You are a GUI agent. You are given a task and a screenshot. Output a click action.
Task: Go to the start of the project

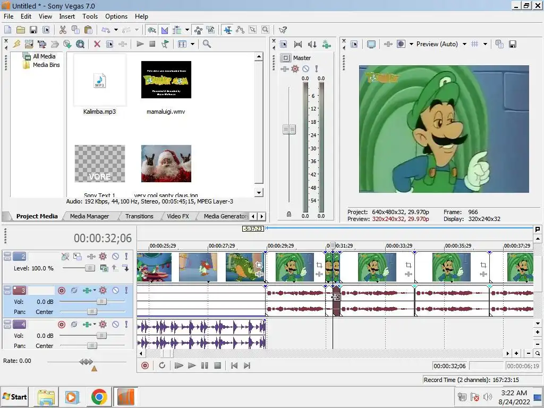coord(234,365)
